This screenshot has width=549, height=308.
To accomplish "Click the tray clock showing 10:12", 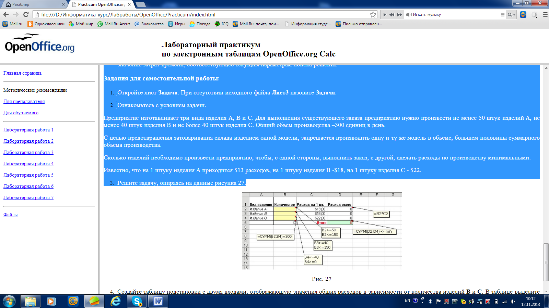I will [530, 301].
